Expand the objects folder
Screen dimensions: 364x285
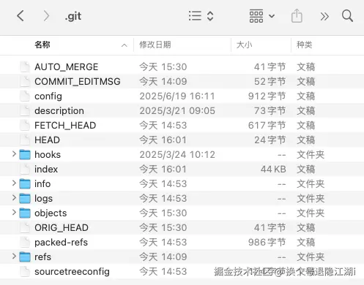tap(14, 213)
